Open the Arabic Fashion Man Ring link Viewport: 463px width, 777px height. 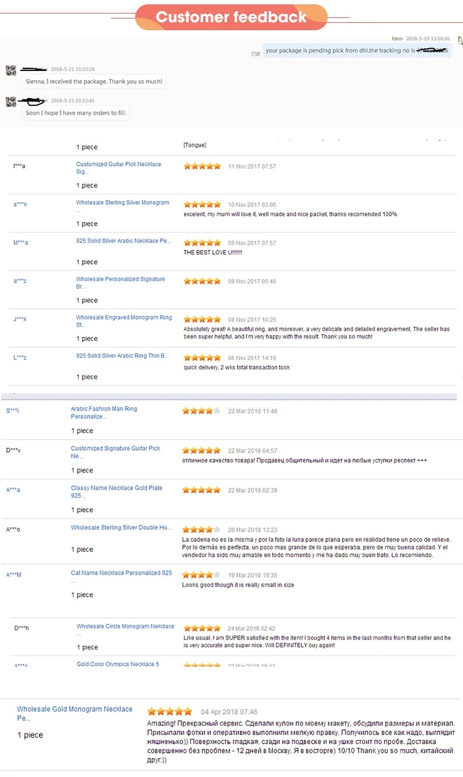click(x=104, y=409)
